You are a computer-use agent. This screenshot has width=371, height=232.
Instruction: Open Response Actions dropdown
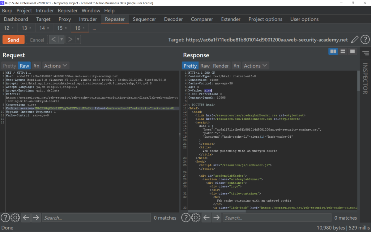255,66
